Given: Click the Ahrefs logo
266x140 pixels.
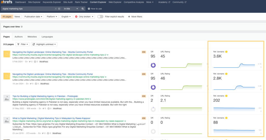Looking at the screenshot, I should tap(6, 2).
